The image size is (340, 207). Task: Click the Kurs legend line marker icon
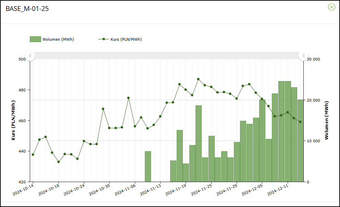pyautogui.click(x=103, y=39)
